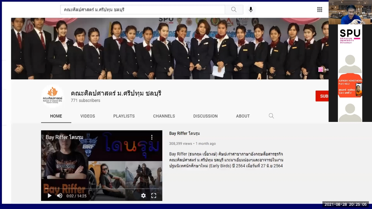Screen dimensions: 372x209
Task: Open video settings gear icon
Action: [x=143, y=195]
